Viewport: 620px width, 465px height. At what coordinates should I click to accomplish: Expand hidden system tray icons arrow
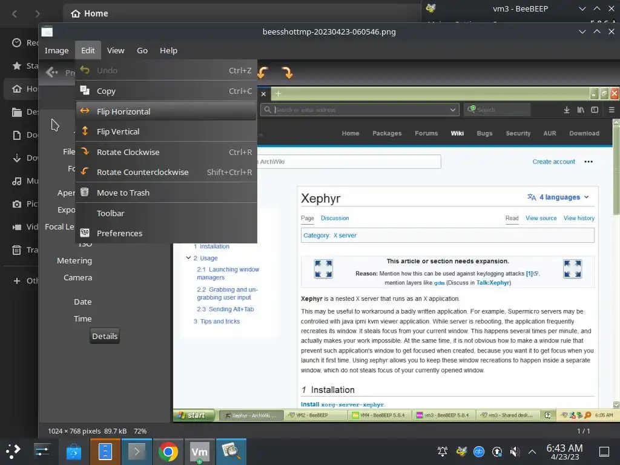click(x=532, y=452)
